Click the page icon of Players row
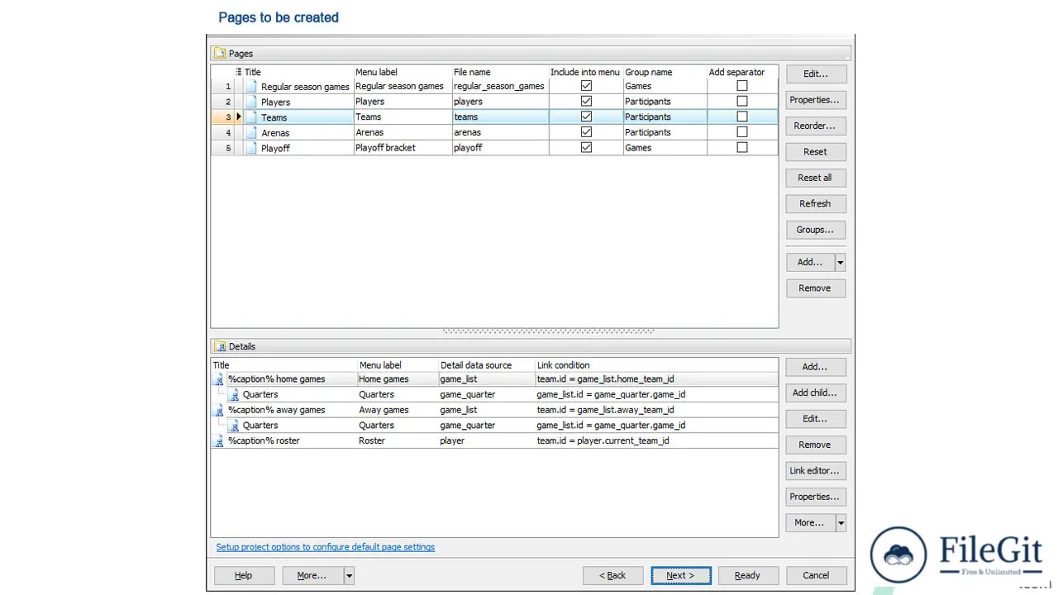1058x595 pixels. (x=251, y=102)
